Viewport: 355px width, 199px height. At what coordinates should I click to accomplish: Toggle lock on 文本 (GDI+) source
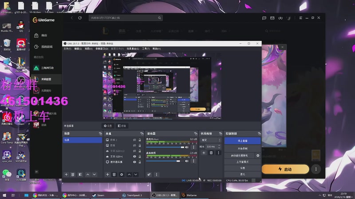[140, 157]
